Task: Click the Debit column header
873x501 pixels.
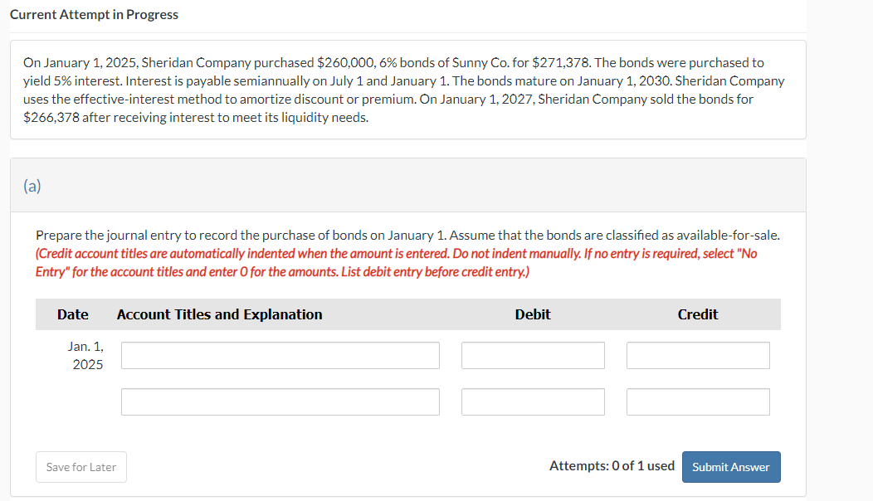Action: (533, 314)
